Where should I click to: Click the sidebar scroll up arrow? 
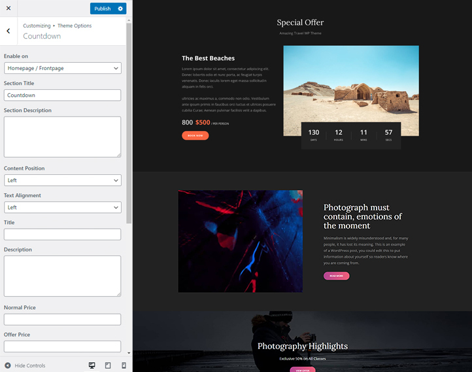(x=129, y=20)
